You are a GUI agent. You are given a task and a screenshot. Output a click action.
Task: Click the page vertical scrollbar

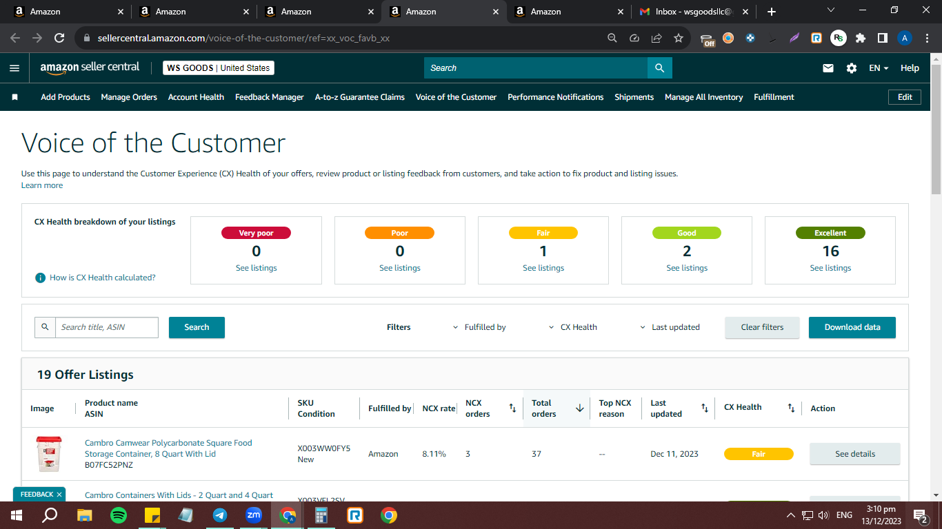point(936,131)
